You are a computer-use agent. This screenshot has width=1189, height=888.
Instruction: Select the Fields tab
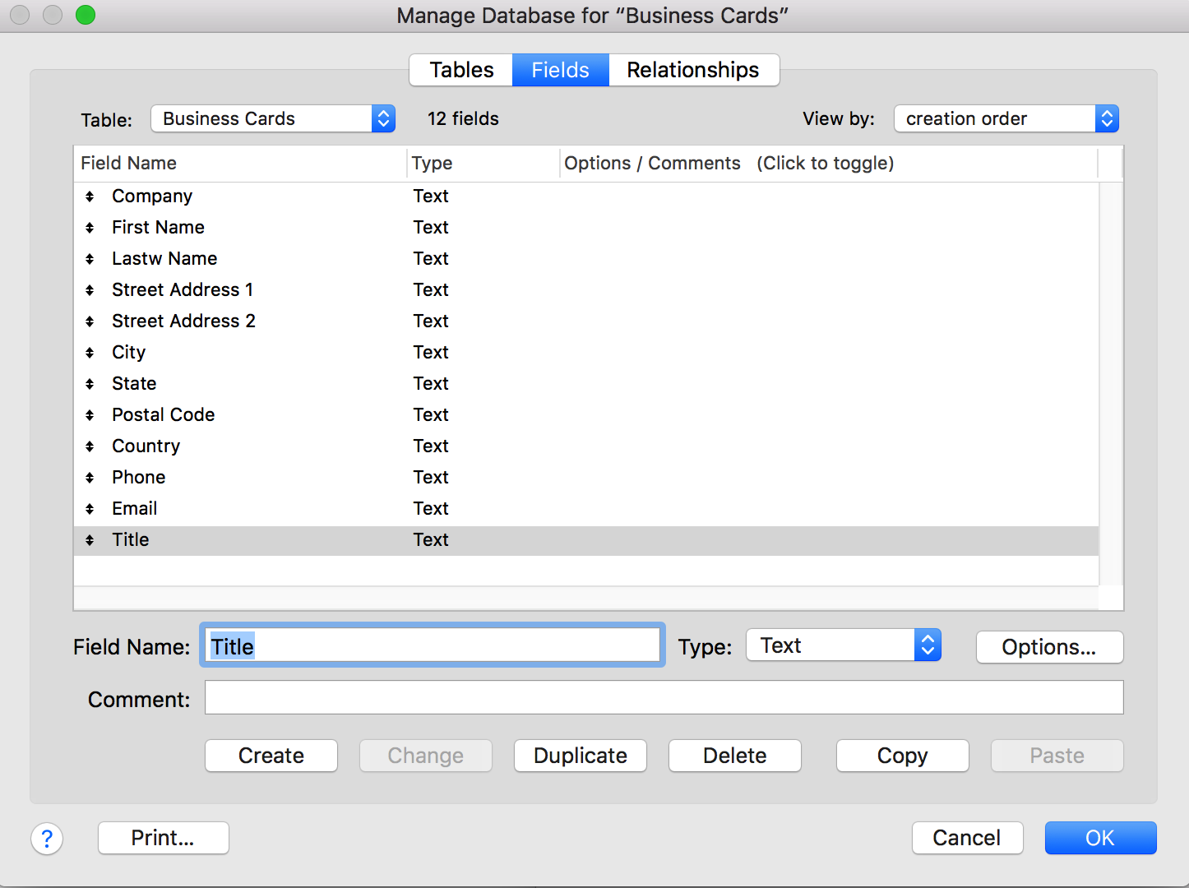tap(561, 70)
